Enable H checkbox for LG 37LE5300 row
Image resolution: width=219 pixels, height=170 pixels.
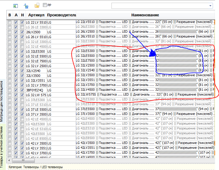(22, 100)
